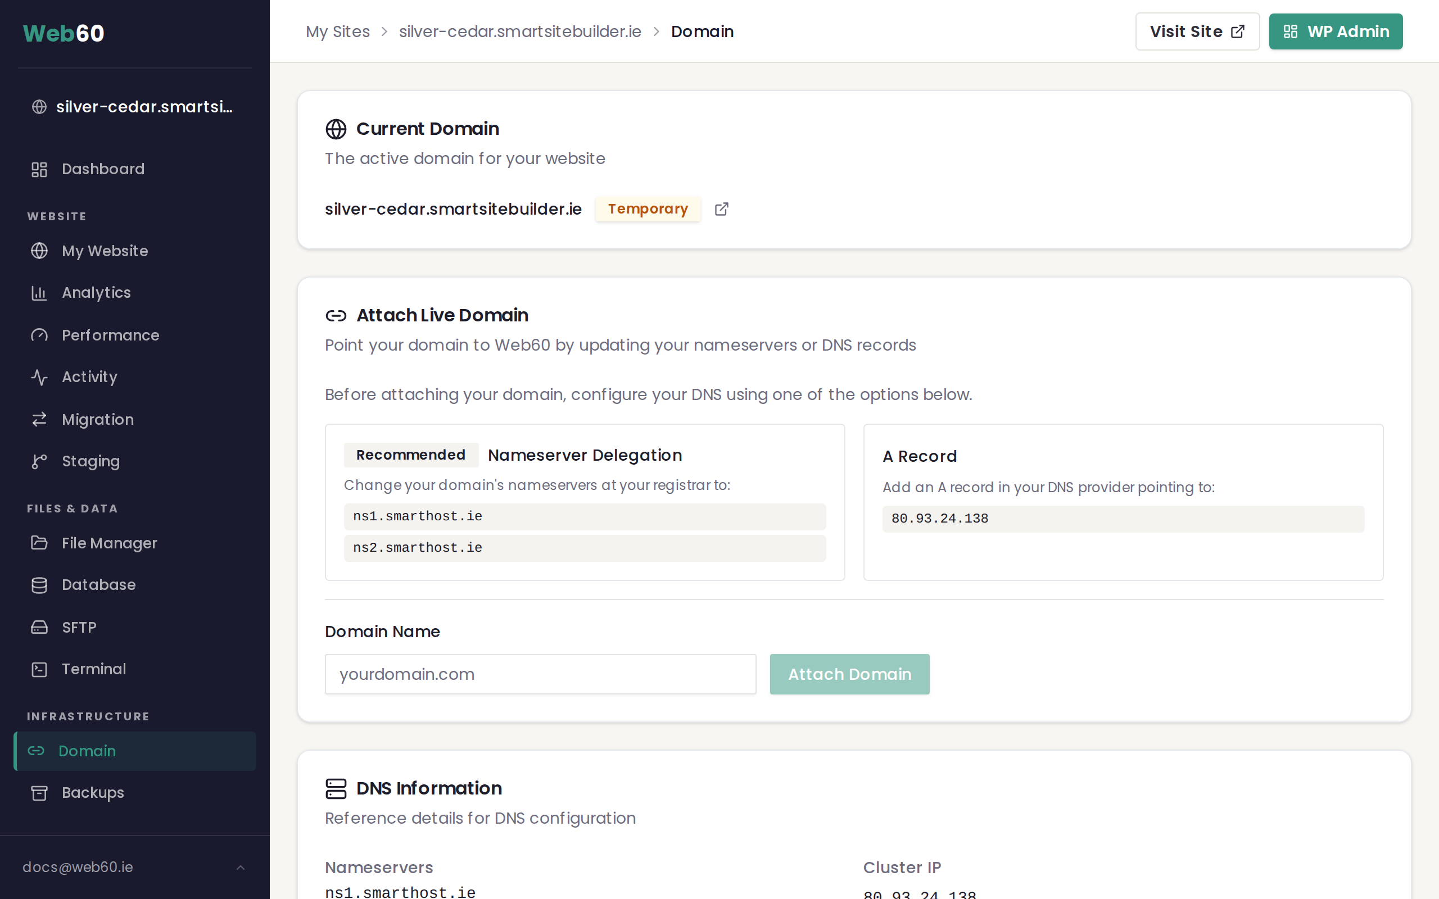Open WP Admin
1439x899 pixels.
click(x=1336, y=31)
